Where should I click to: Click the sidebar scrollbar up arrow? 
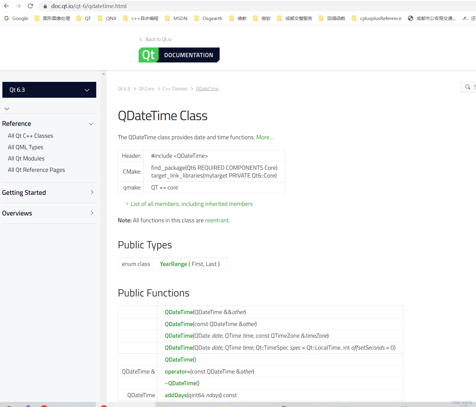(103, 74)
